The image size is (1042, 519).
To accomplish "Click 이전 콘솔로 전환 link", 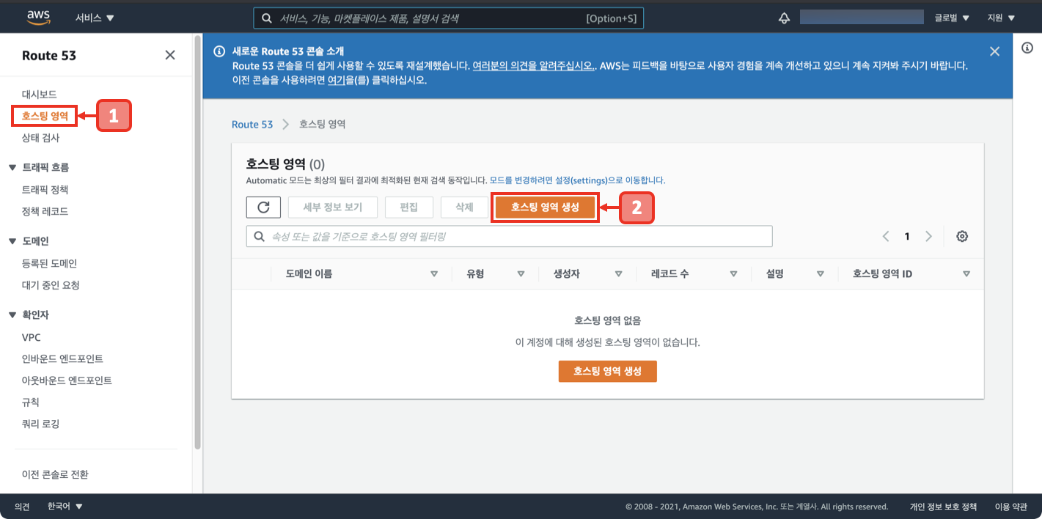I will (x=56, y=474).
